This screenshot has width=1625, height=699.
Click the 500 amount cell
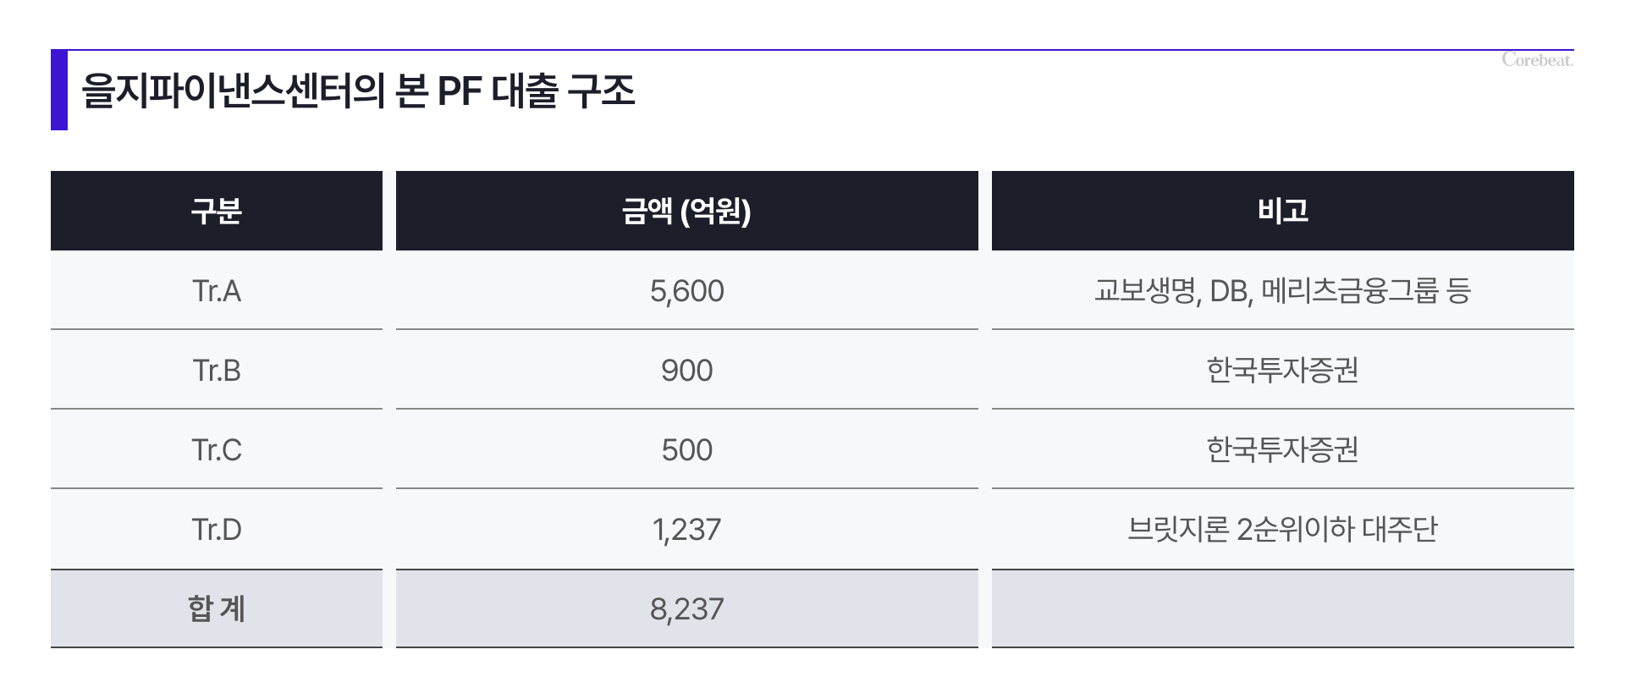point(686,450)
